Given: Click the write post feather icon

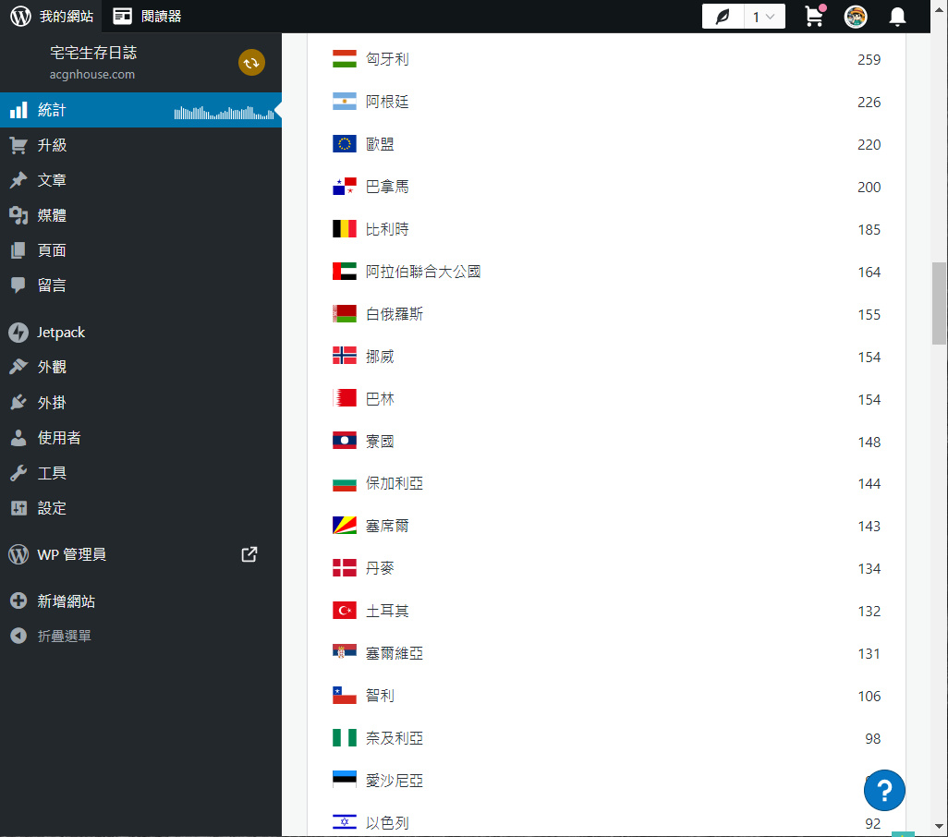Looking at the screenshot, I should coord(723,17).
